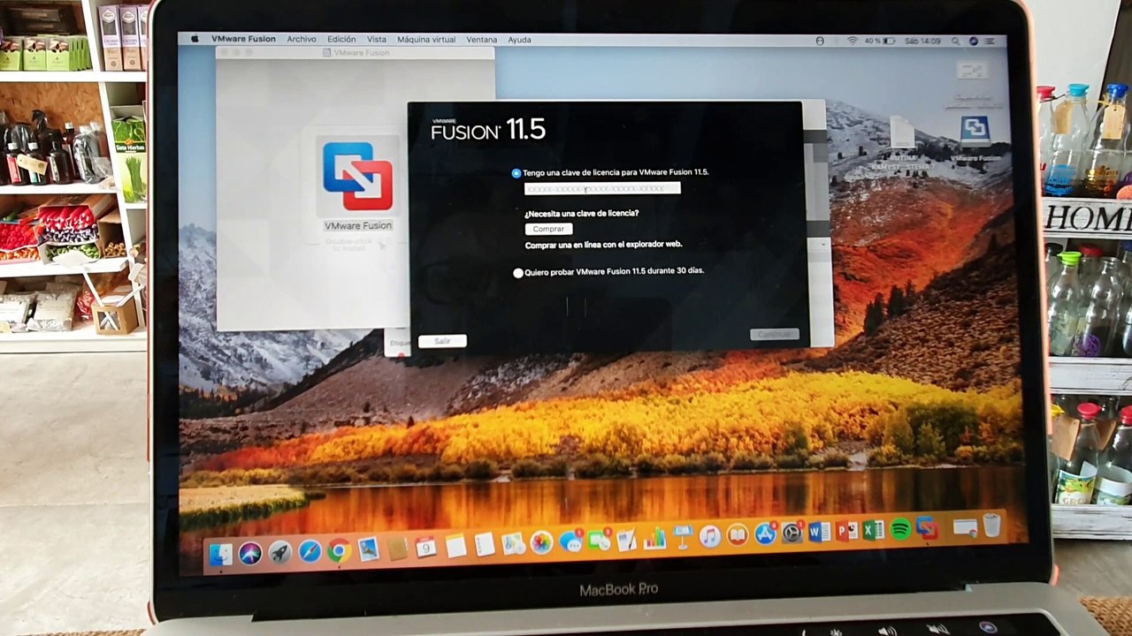This screenshot has height=636, width=1132.
Task: Open iBooks in the Dock
Action: tap(738, 535)
